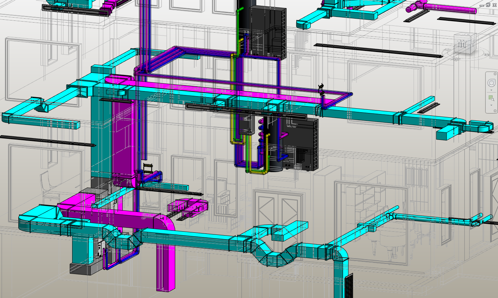
Task: Restore down the 3D view window
Action: click(x=488, y=5)
